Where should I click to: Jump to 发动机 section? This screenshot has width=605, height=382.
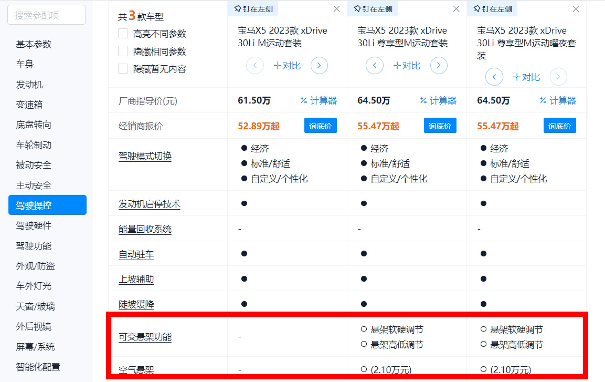tap(29, 84)
